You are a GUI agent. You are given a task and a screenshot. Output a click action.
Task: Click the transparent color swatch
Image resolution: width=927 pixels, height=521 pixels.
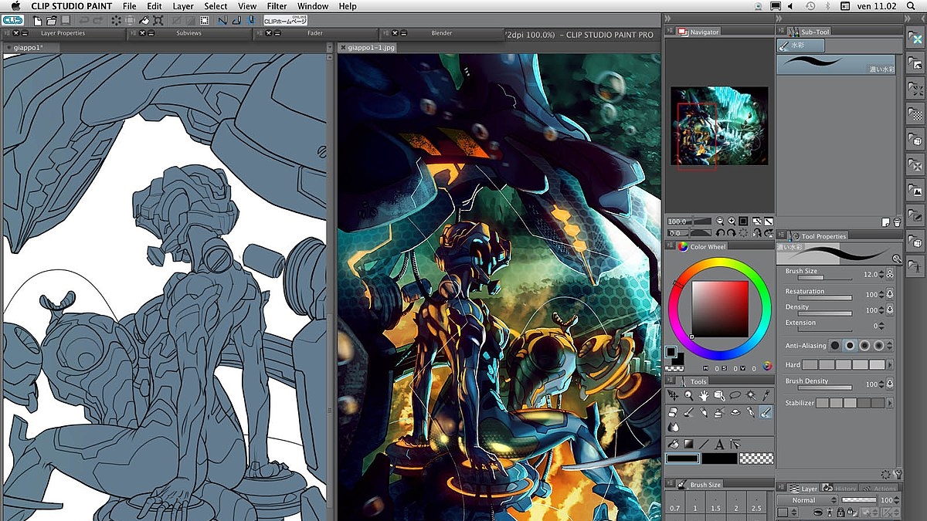click(x=756, y=458)
